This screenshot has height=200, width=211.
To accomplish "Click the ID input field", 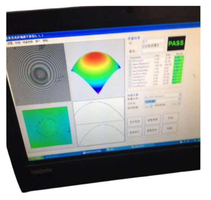I will coord(153,41).
